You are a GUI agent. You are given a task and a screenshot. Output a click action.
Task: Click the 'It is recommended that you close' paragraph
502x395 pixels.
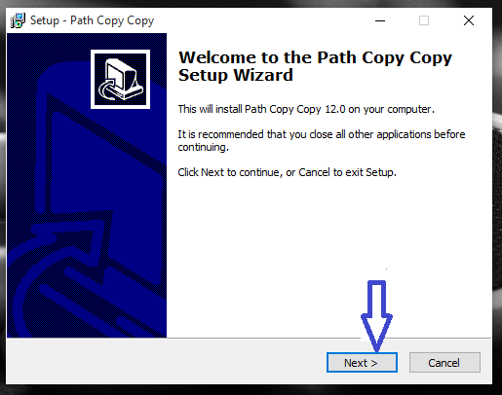322,140
